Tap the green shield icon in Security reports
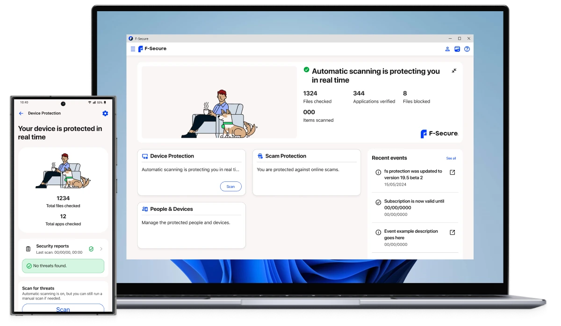Screen dimensions: 561x326 [91, 249]
